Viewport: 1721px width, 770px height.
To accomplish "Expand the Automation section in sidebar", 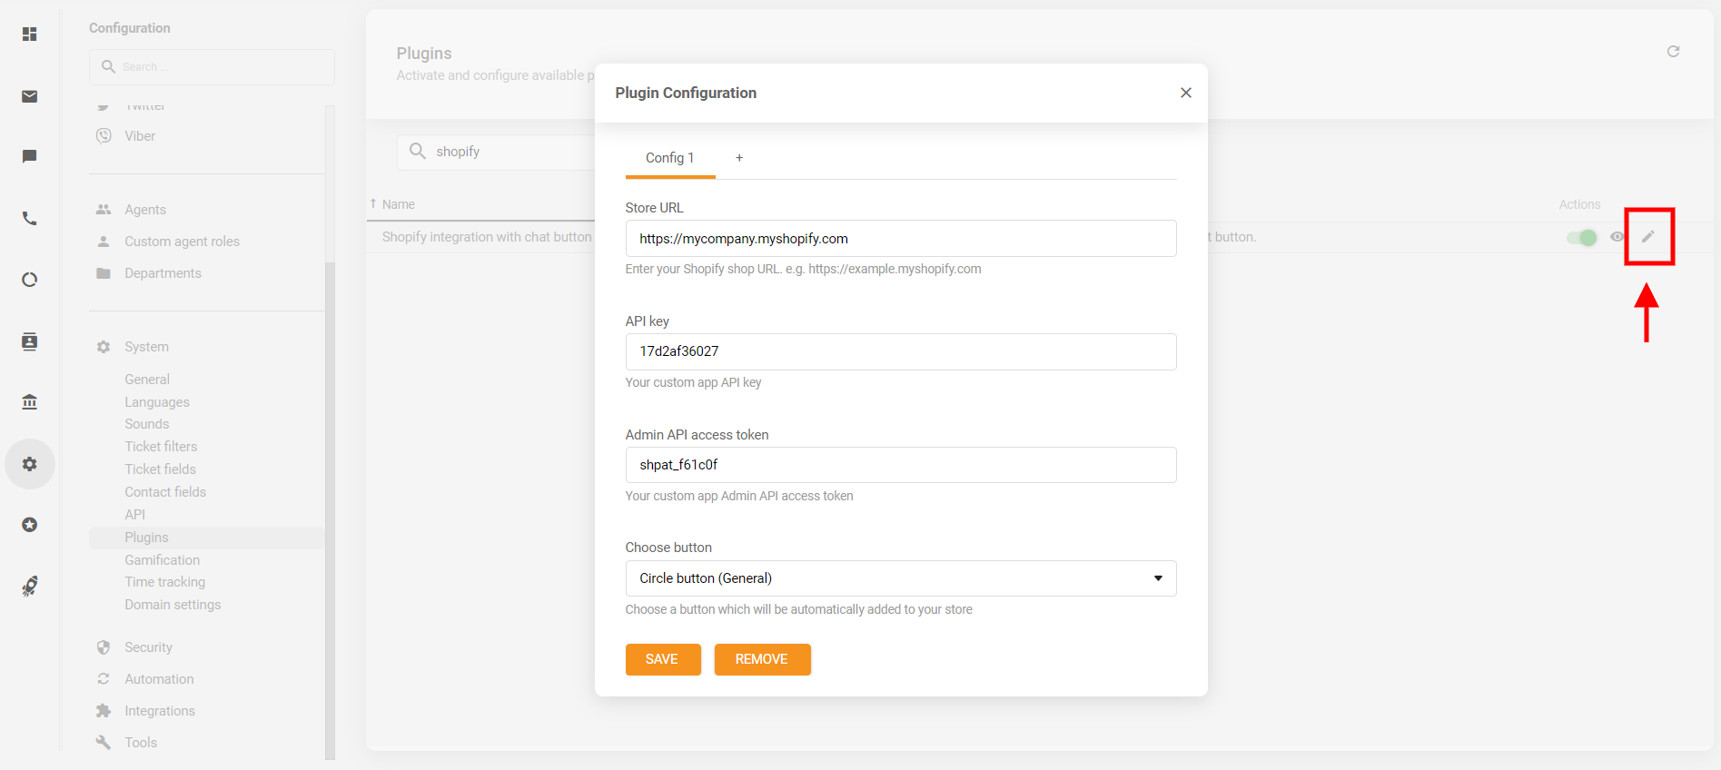I will [159, 679].
